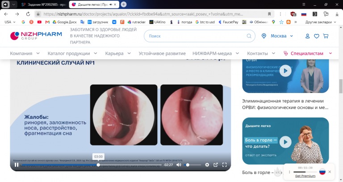
Task: Bookmark this page icon in address bar
Action: pos(269,14)
